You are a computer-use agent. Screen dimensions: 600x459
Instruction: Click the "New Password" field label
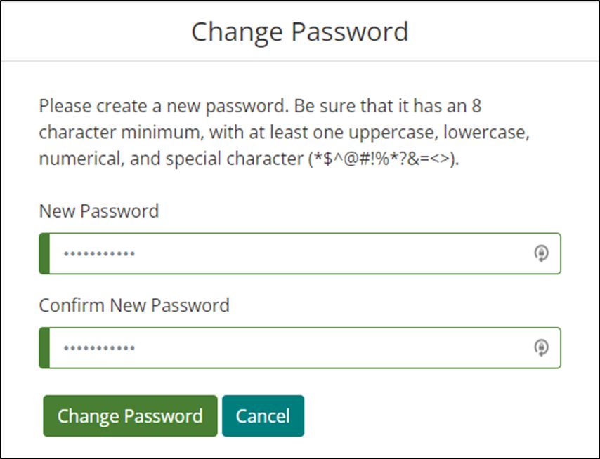(99, 211)
